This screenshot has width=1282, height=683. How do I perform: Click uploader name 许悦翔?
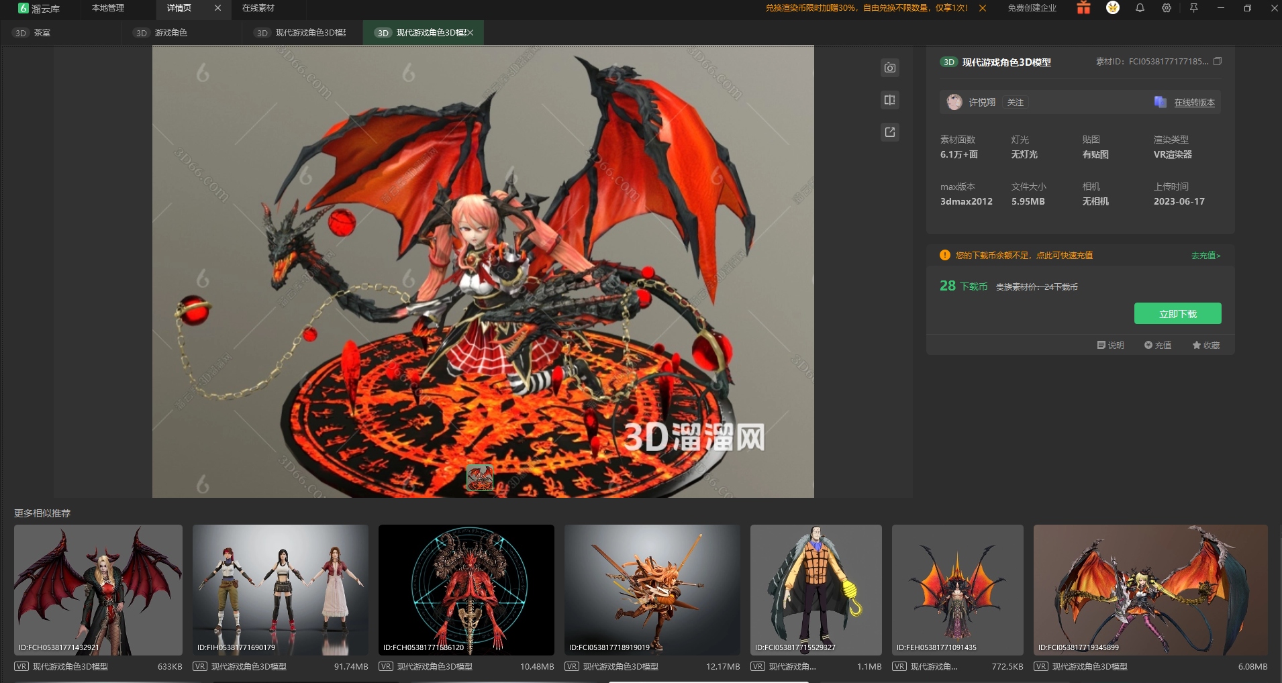[x=982, y=102]
